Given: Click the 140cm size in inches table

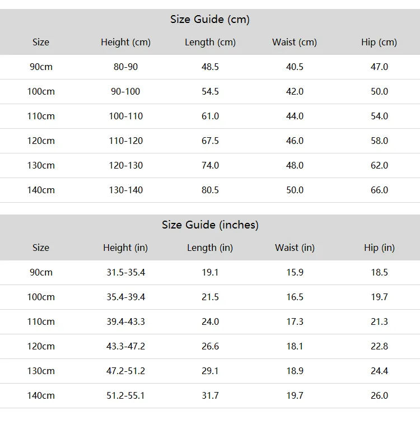Looking at the screenshot, I should (41, 395).
